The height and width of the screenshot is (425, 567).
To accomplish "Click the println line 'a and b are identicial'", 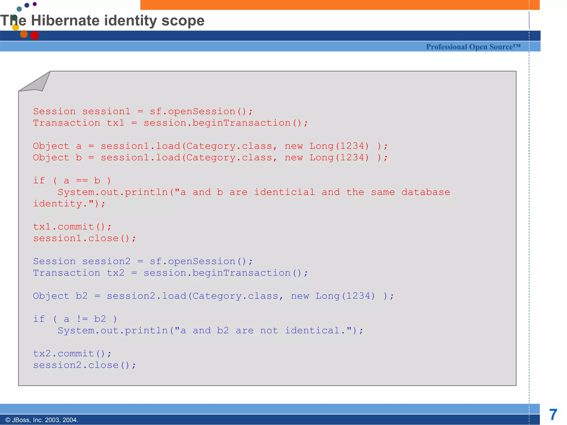I will [x=254, y=192].
